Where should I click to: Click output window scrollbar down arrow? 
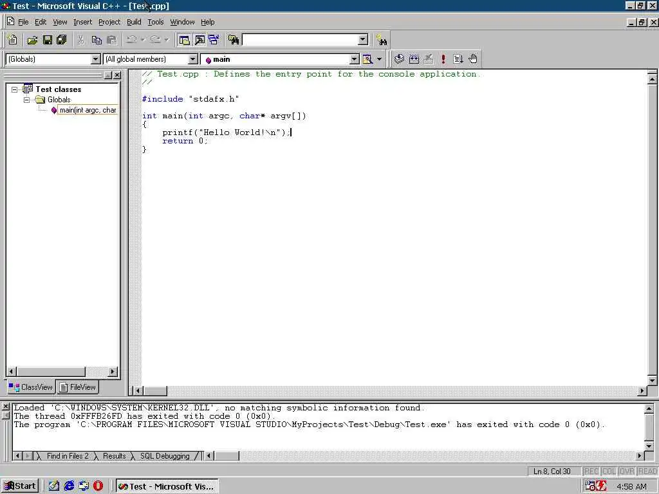point(649,446)
